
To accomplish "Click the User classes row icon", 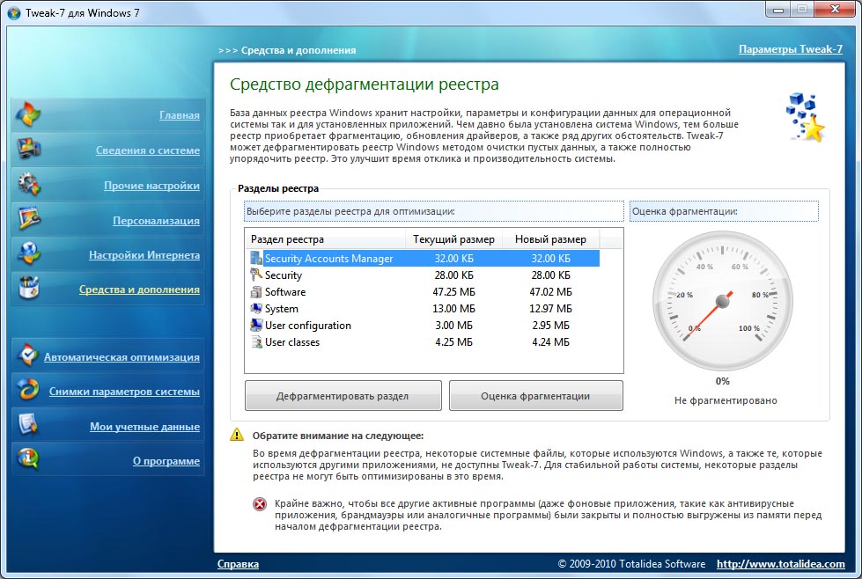I will click(x=256, y=341).
